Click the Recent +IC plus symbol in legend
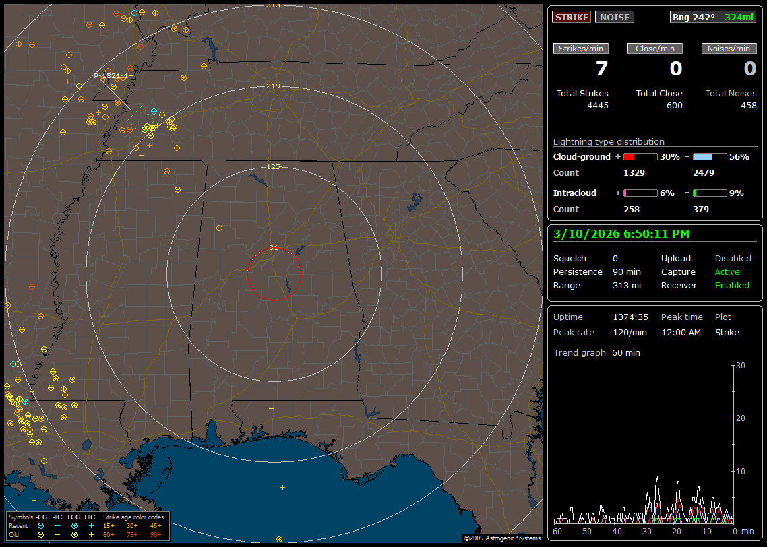The width and height of the screenshot is (767, 547). point(91,525)
